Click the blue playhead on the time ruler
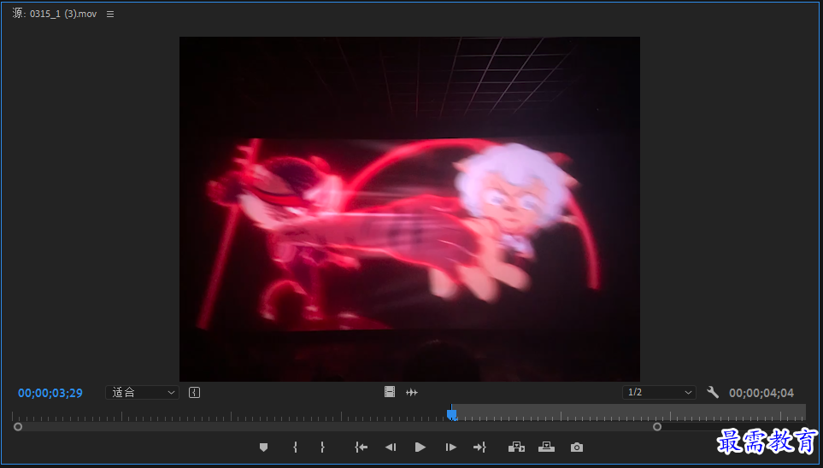Image resolution: width=823 pixels, height=468 pixels. click(x=451, y=414)
